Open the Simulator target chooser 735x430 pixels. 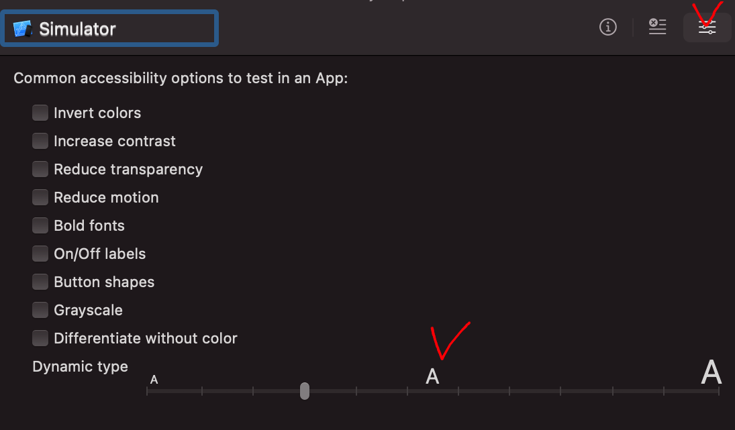coord(109,29)
